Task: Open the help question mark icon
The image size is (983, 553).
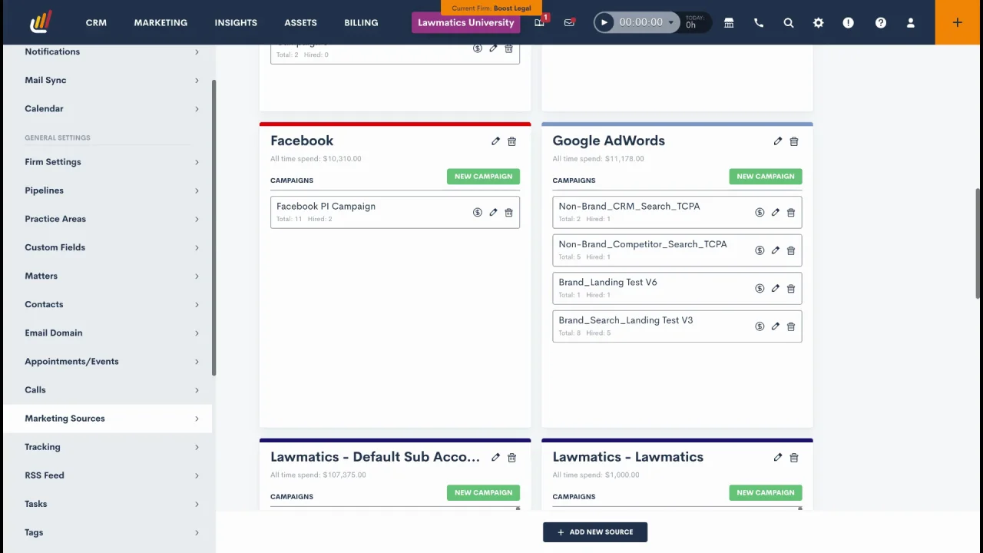Action: tap(881, 23)
